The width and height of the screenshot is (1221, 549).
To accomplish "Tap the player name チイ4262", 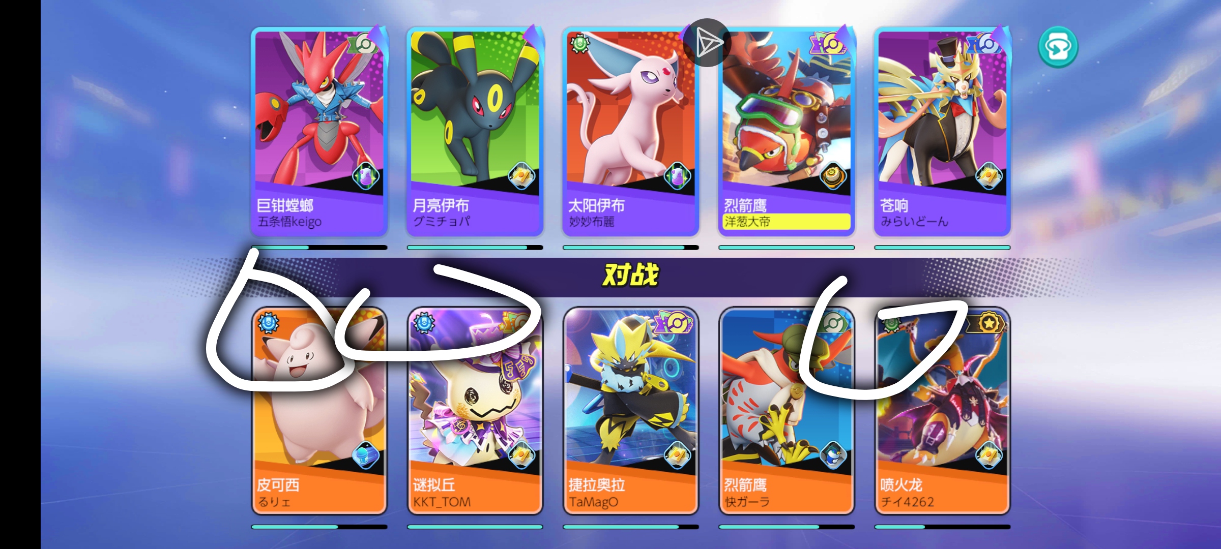I will tap(907, 502).
